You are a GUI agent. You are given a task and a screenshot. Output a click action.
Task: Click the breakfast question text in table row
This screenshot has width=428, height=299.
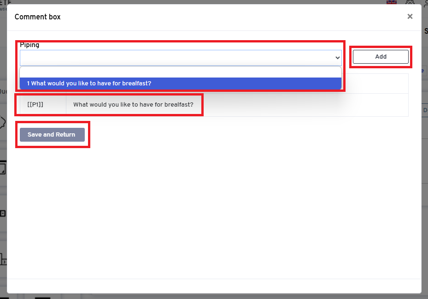(x=133, y=105)
